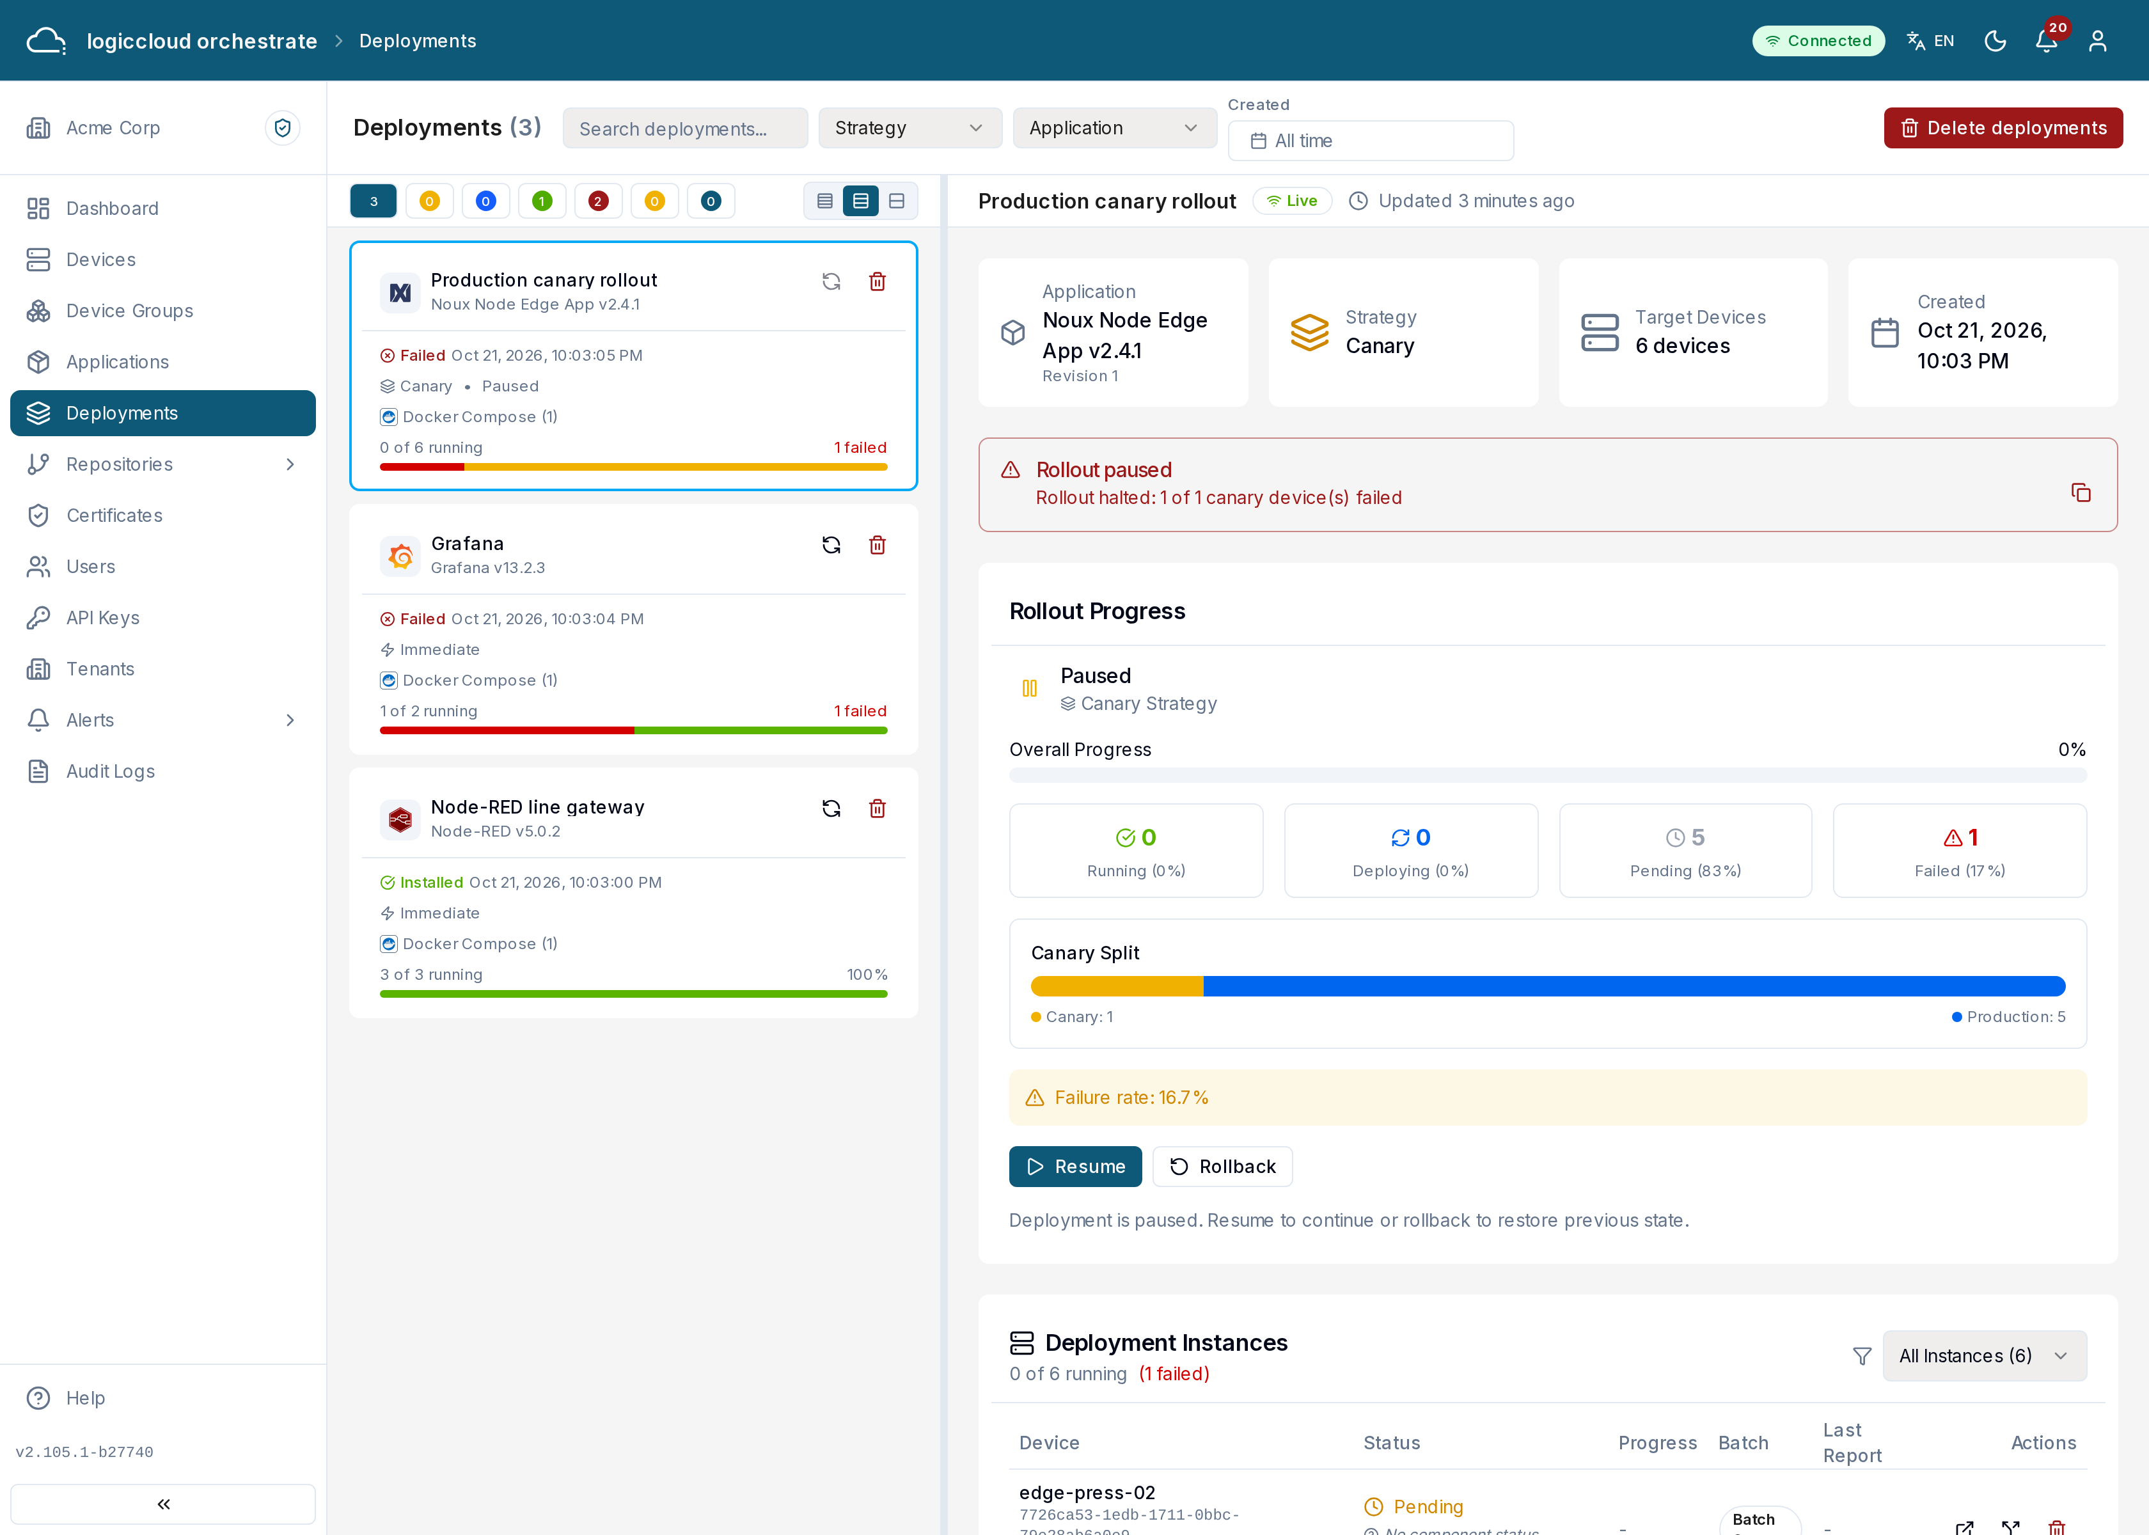
Task: Click the Canary Split bar
Action: click(1548, 986)
